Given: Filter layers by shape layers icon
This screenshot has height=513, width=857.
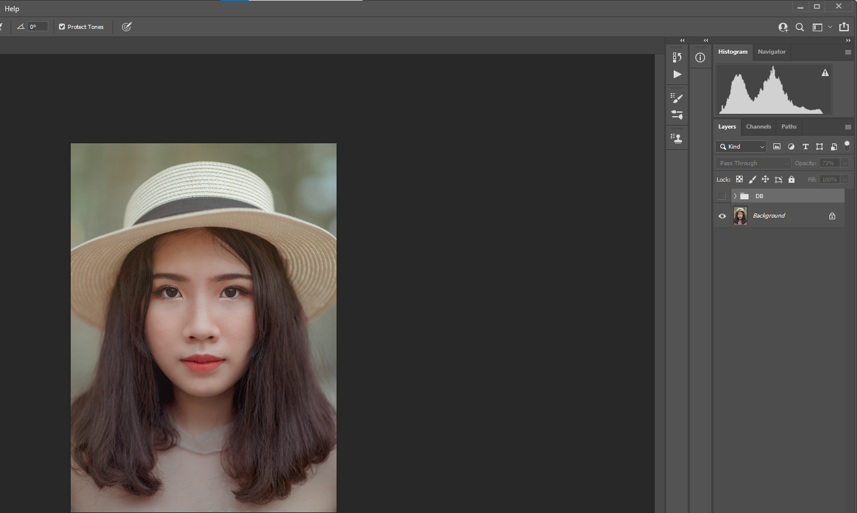Looking at the screenshot, I should 819,146.
